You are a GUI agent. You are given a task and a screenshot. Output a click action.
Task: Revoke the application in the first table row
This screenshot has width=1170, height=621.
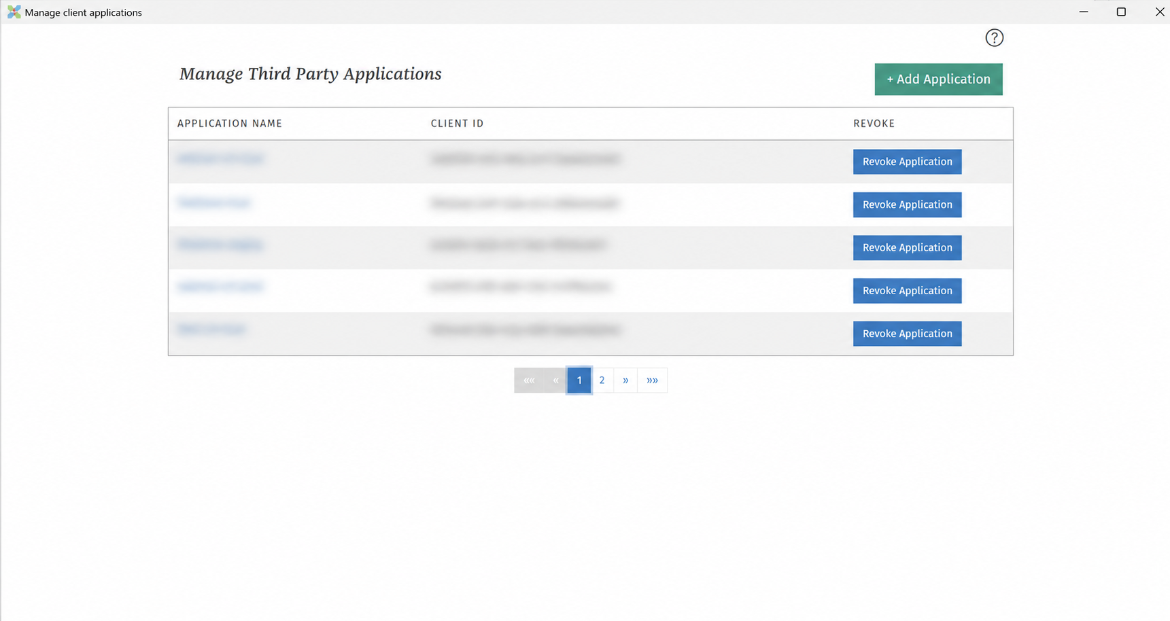pyautogui.click(x=907, y=162)
